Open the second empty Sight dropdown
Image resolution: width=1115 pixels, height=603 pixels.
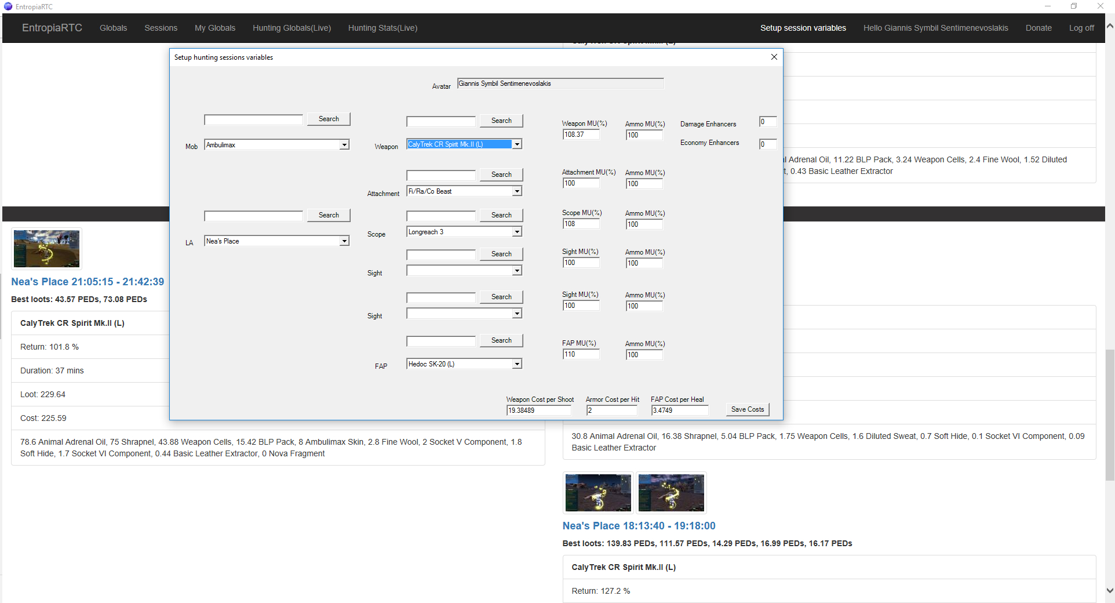517,314
